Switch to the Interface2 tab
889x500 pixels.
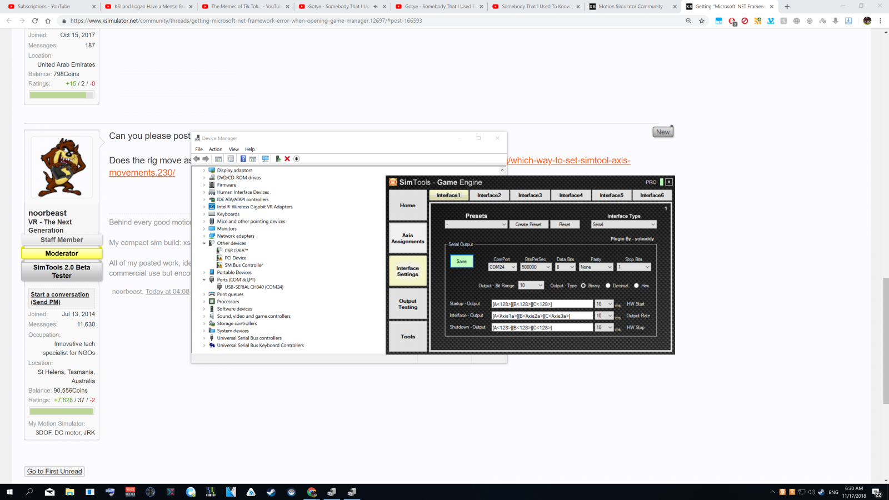click(489, 195)
